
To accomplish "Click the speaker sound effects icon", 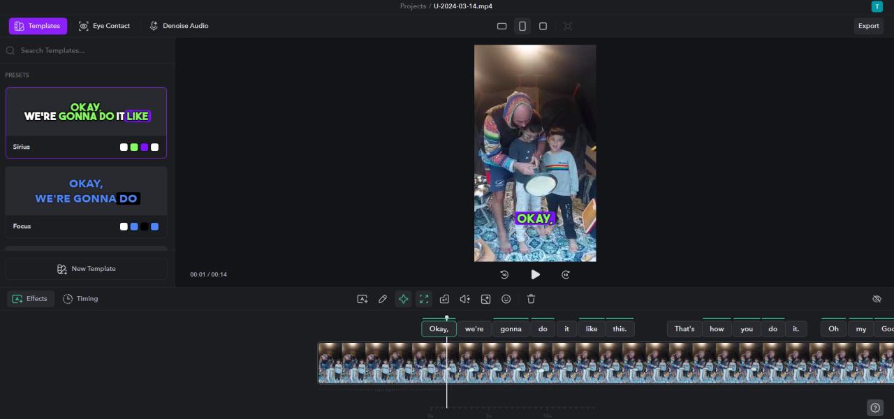I will point(464,299).
